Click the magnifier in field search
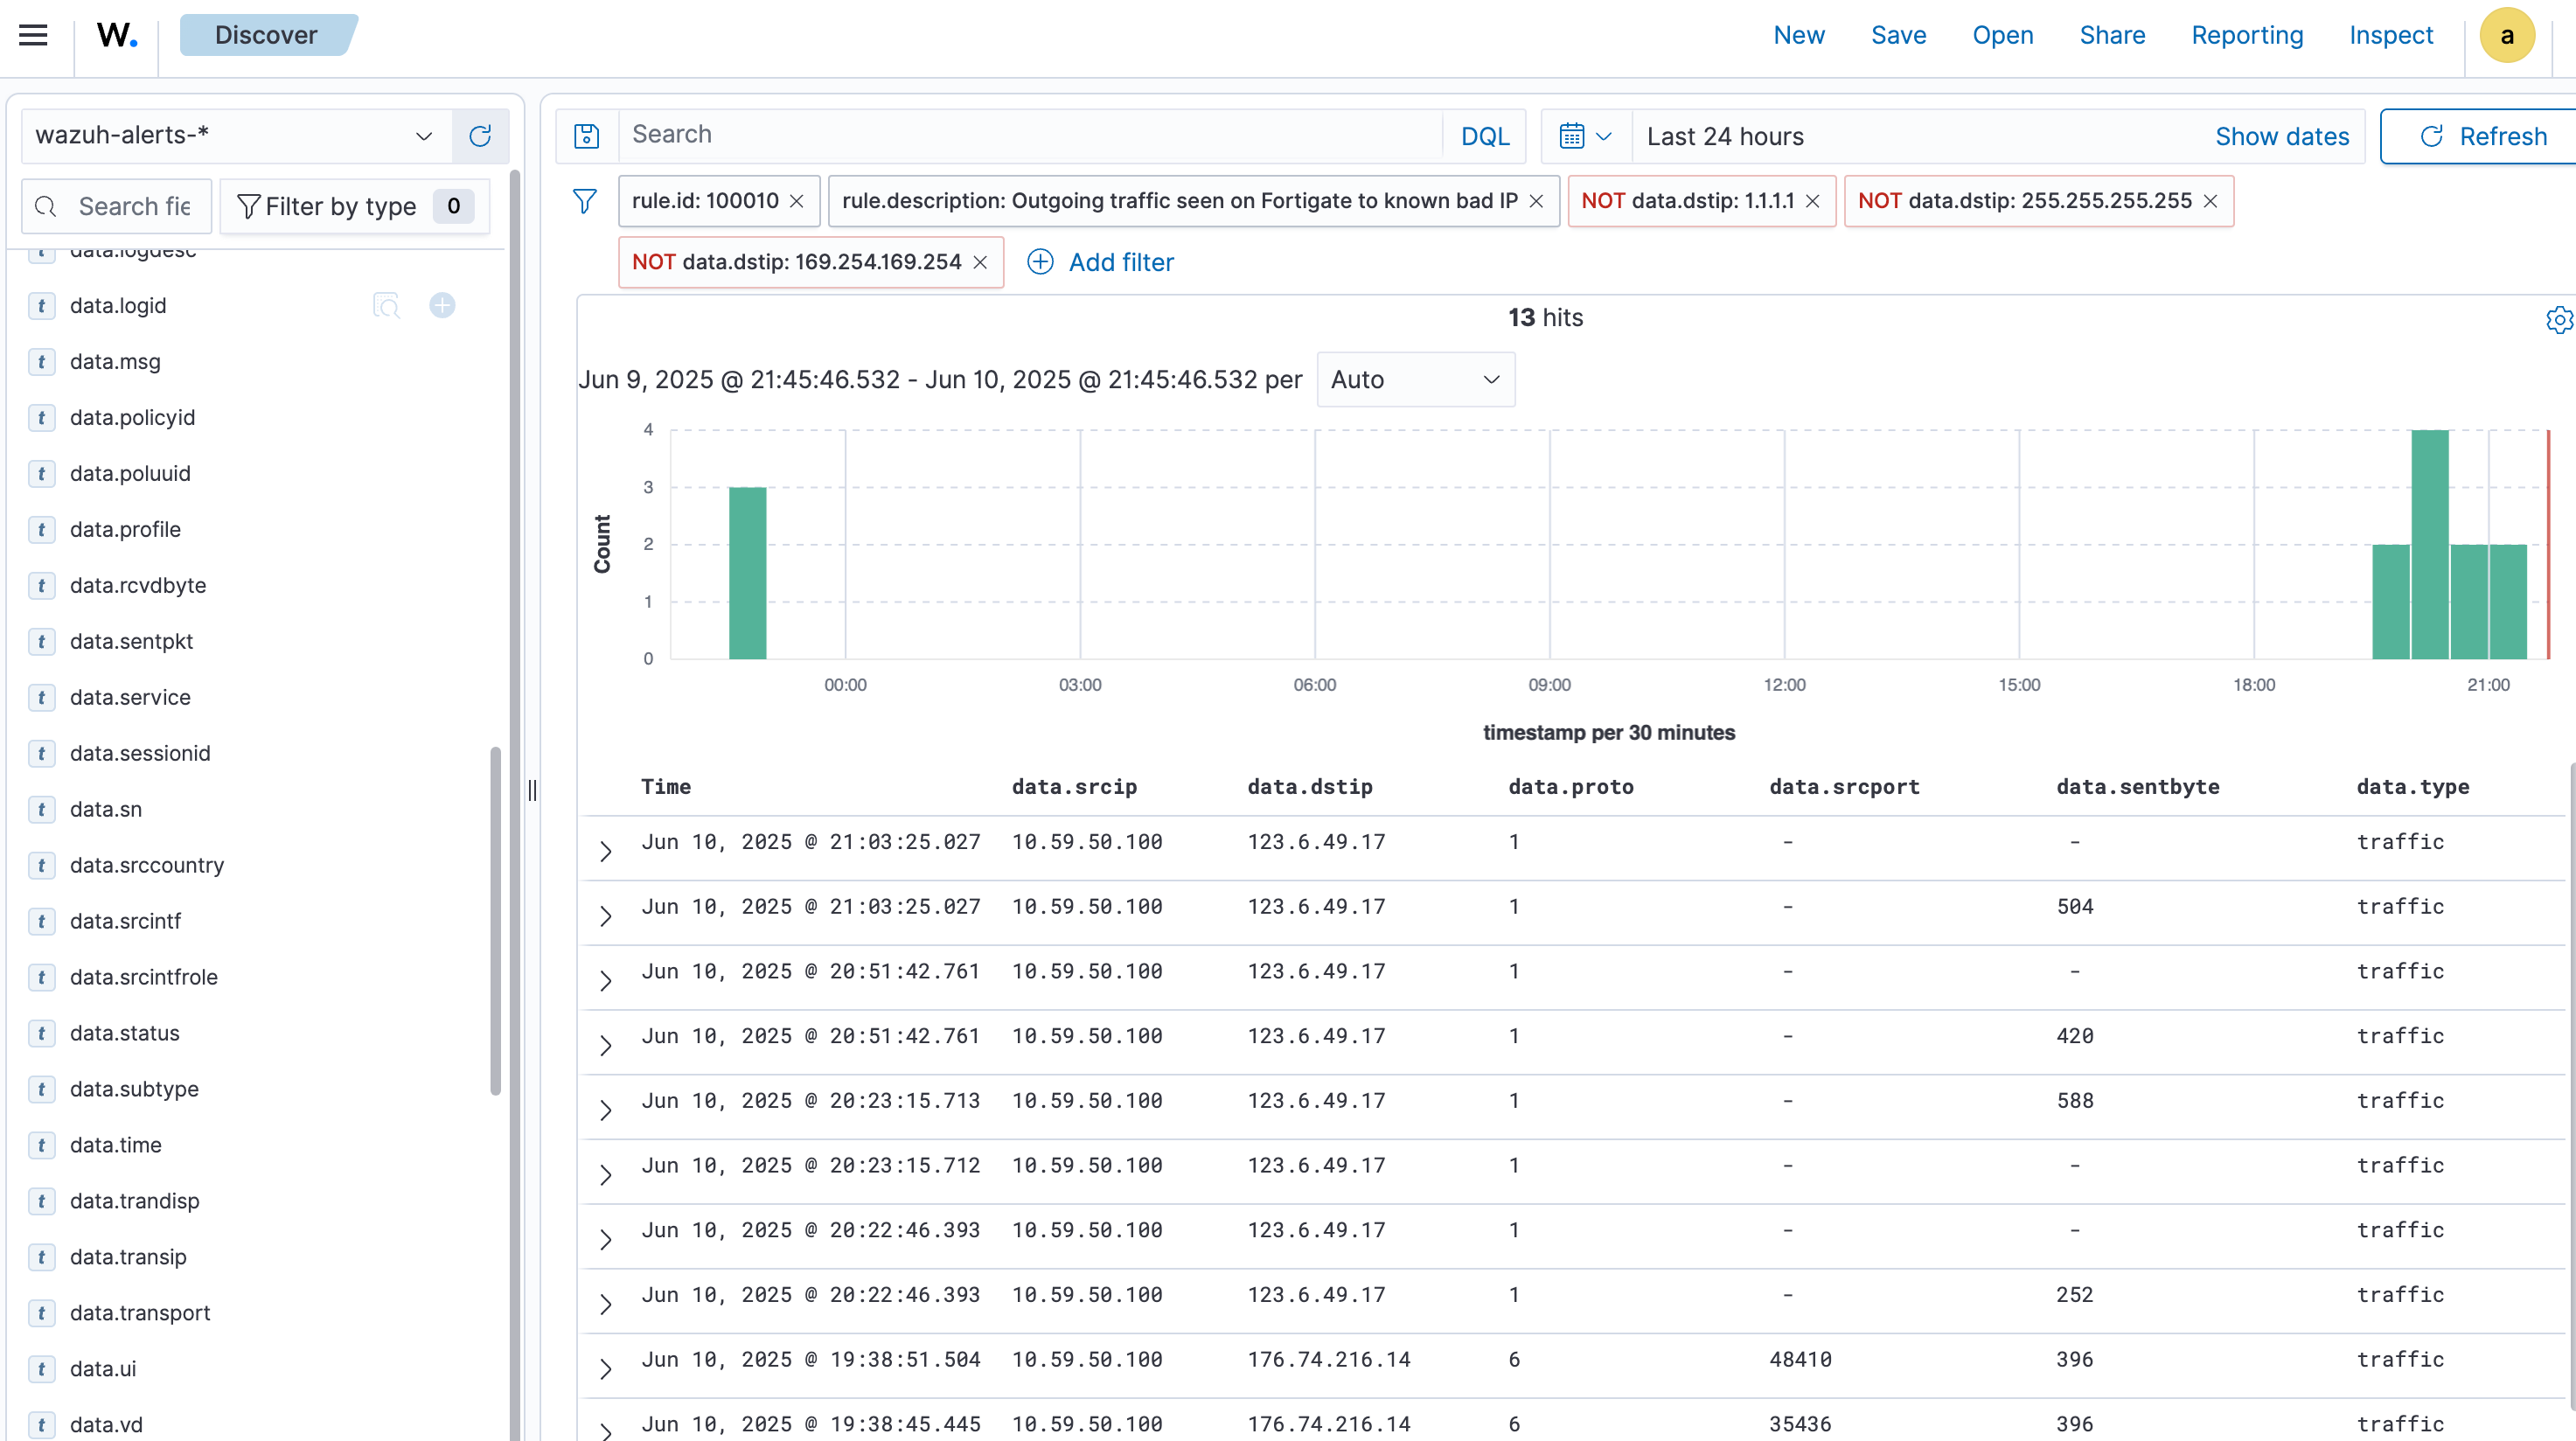 tap(46, 207)
